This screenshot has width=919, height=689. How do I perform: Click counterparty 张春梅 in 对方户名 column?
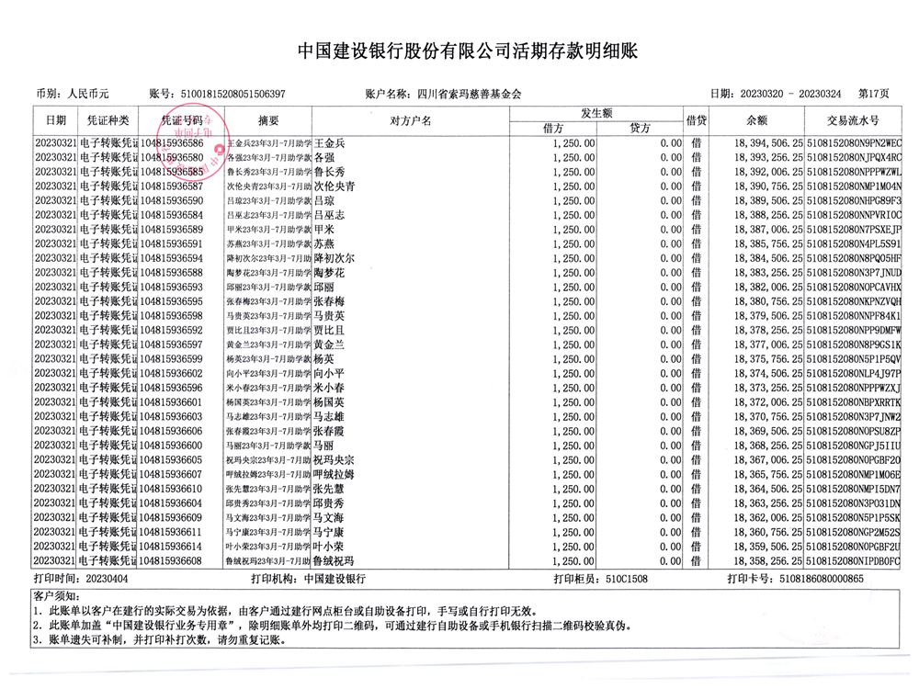329,301
